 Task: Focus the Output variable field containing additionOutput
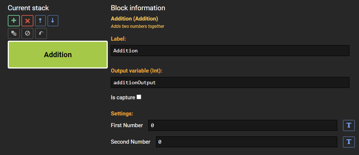(230, 82)
